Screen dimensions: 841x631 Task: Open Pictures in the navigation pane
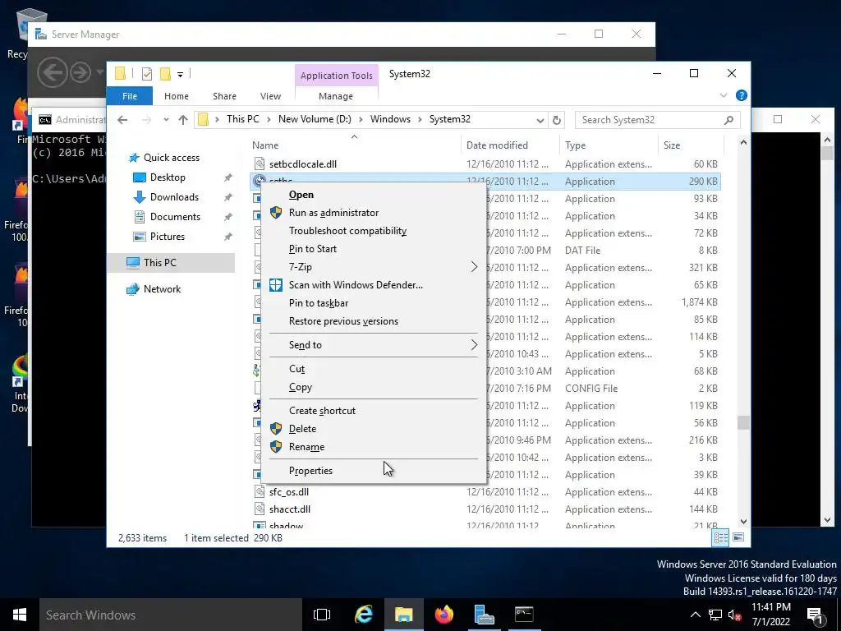click(168, 237)
